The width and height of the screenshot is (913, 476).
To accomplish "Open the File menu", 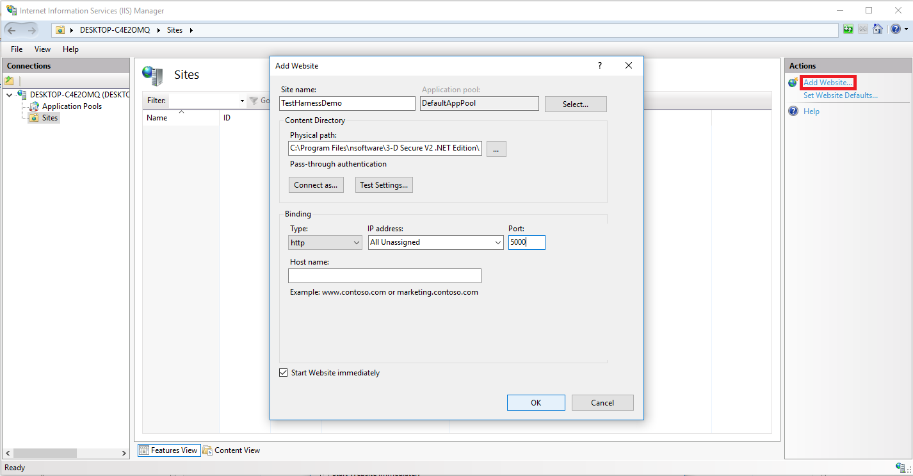I will [17, 49].
